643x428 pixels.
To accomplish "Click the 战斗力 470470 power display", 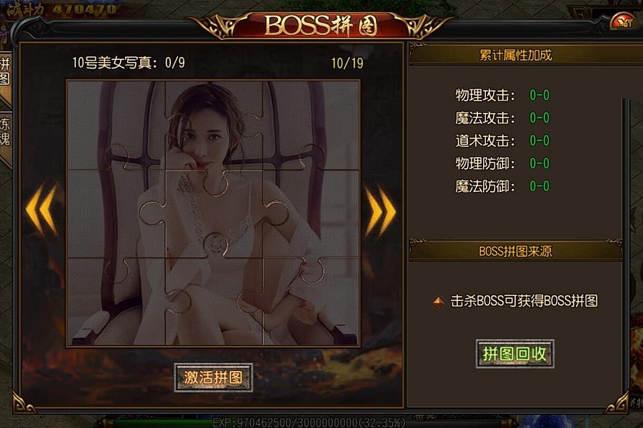I will pos(61,9).
